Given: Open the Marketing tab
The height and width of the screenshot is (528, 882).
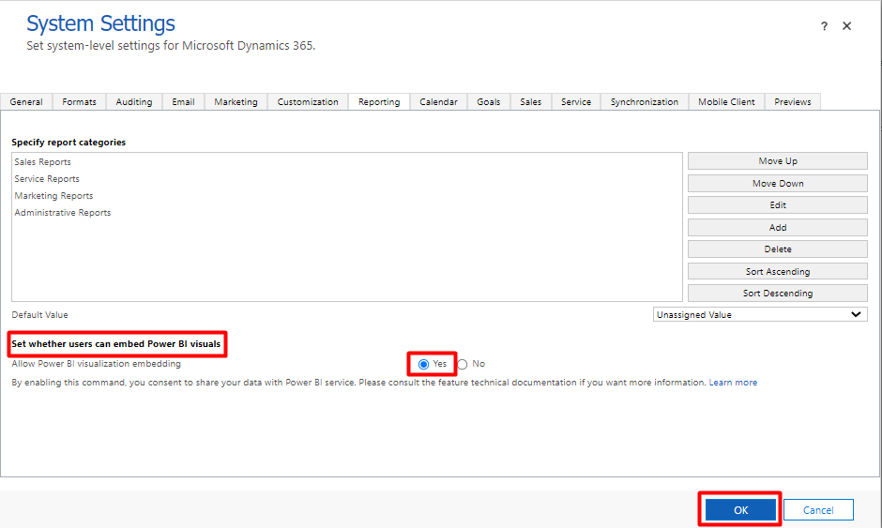Looking at the screenshot, I should pyautogui.click(x=236, y=102).
